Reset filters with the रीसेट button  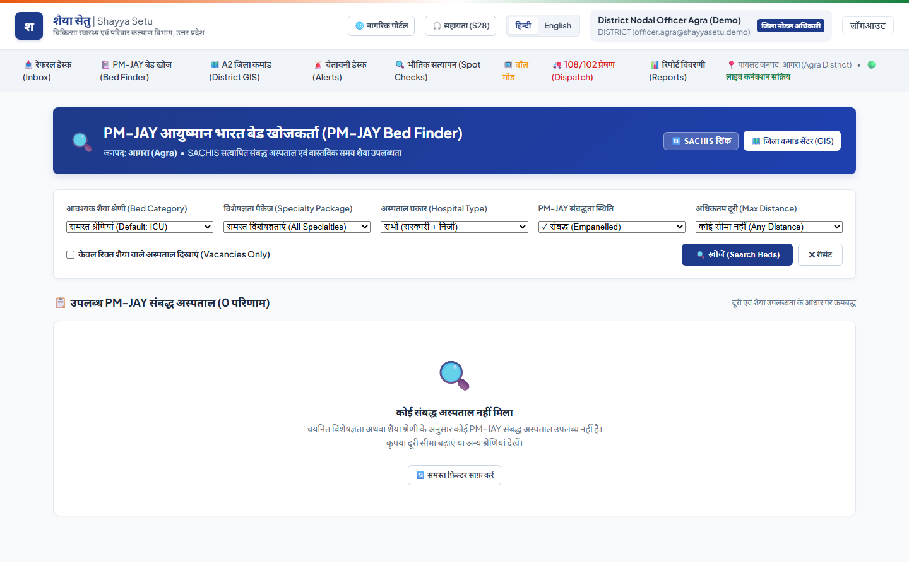pyautogui.click(x=820, y=254)
